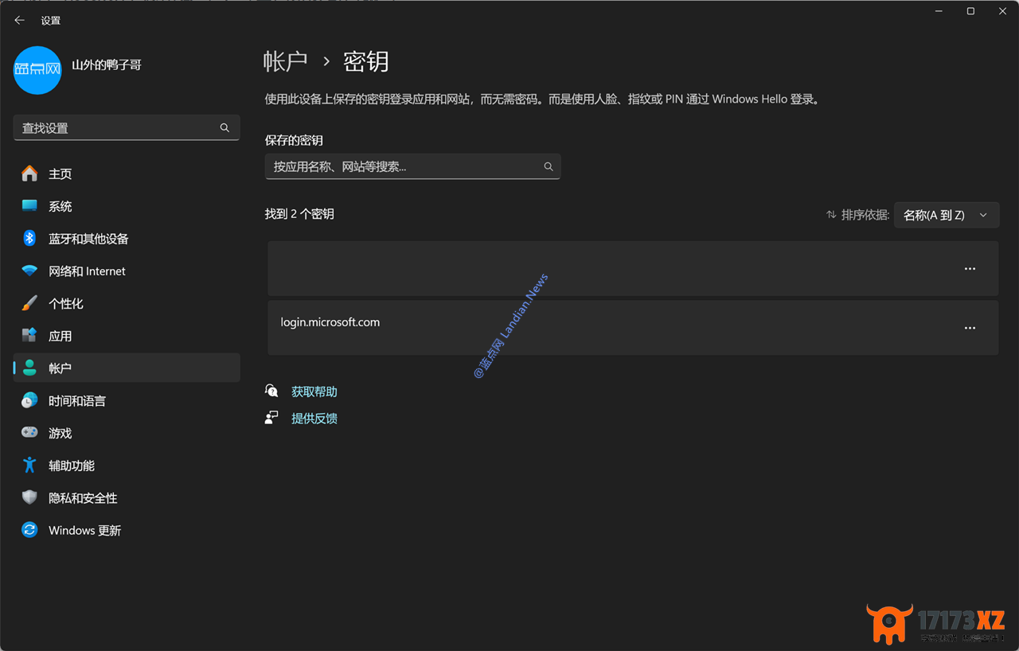
Task: Close the 设置 window
Action: point(1002,11)
